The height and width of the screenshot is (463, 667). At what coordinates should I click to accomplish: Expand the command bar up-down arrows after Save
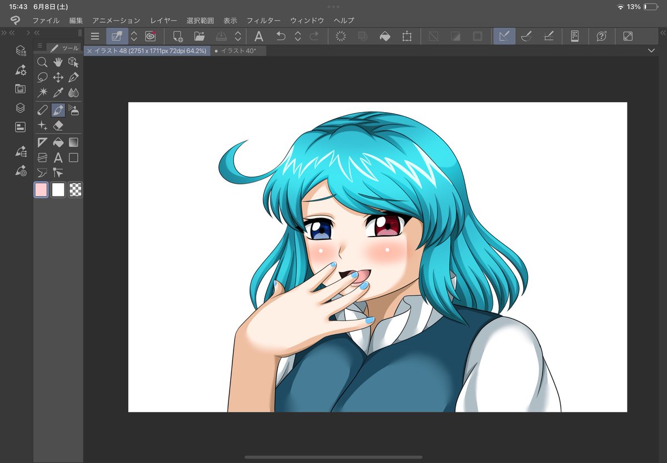238,36
